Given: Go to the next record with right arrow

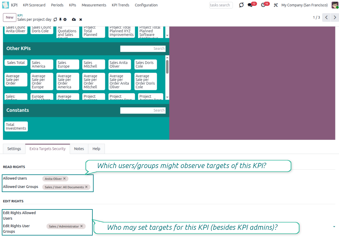Looking at the screenshot, I should click(x=335, y=17).
